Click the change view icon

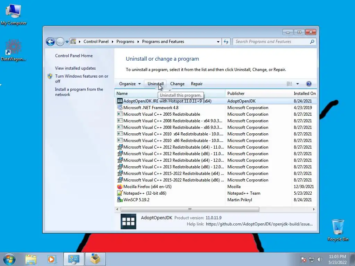pos(289,84)
